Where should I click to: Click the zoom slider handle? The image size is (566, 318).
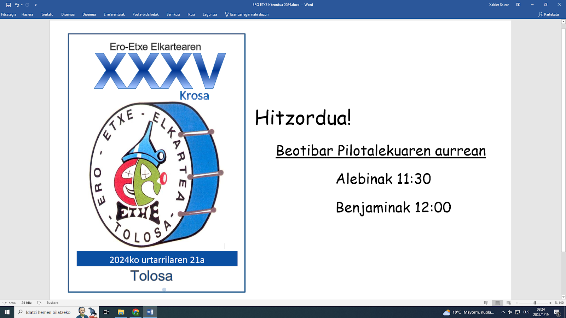535,303
